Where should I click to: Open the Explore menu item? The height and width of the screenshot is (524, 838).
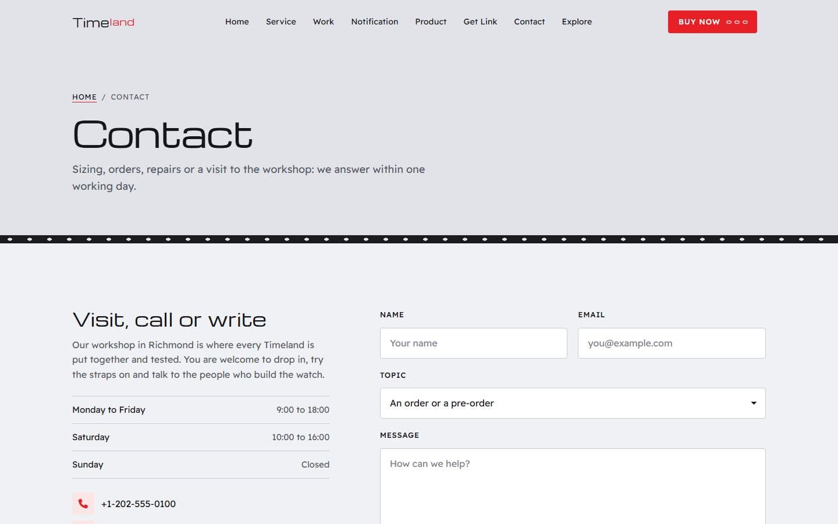tap(577, 22)
